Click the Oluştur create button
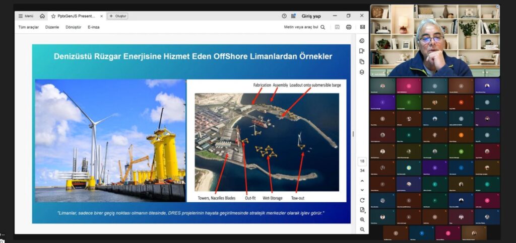The image size is (516, 243). [117, 16]
